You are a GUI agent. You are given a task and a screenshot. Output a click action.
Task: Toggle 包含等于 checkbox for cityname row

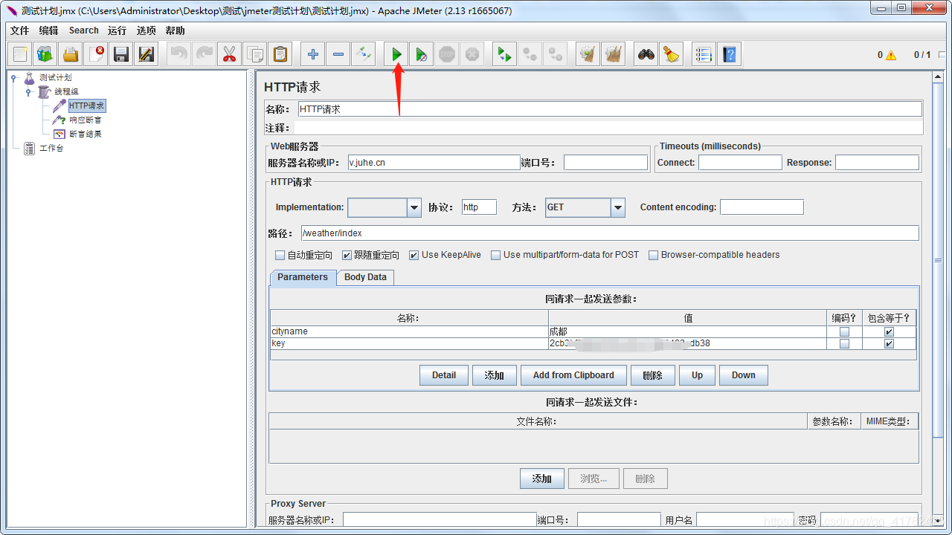(x=889, y=332)
